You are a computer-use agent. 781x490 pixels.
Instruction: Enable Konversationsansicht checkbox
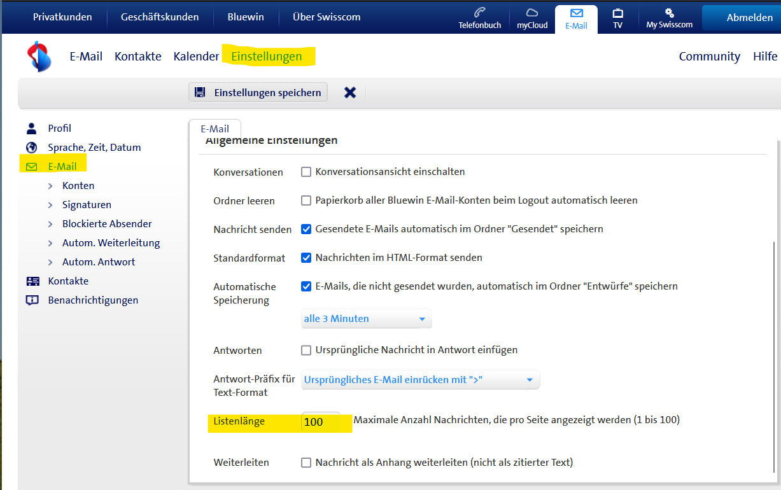306,171
